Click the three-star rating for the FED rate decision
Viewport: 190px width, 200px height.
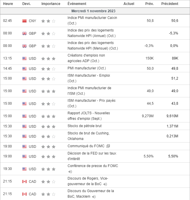pos(48,157)
